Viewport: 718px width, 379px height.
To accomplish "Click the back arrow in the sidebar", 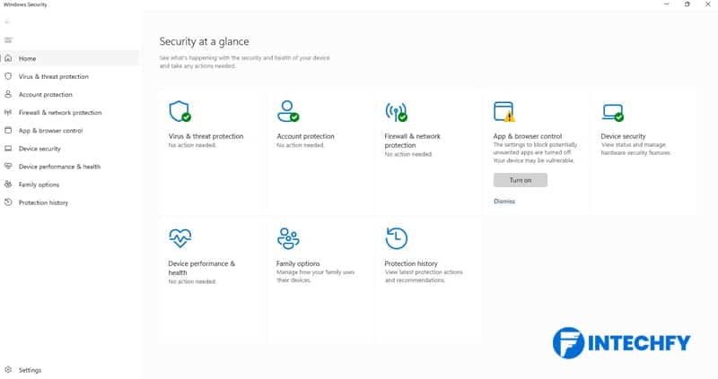I will pyautogui.click(x=7, y=22).
